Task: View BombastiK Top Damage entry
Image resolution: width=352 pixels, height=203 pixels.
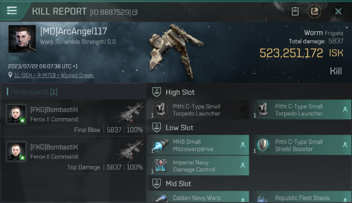Action: tap(73, 155)
